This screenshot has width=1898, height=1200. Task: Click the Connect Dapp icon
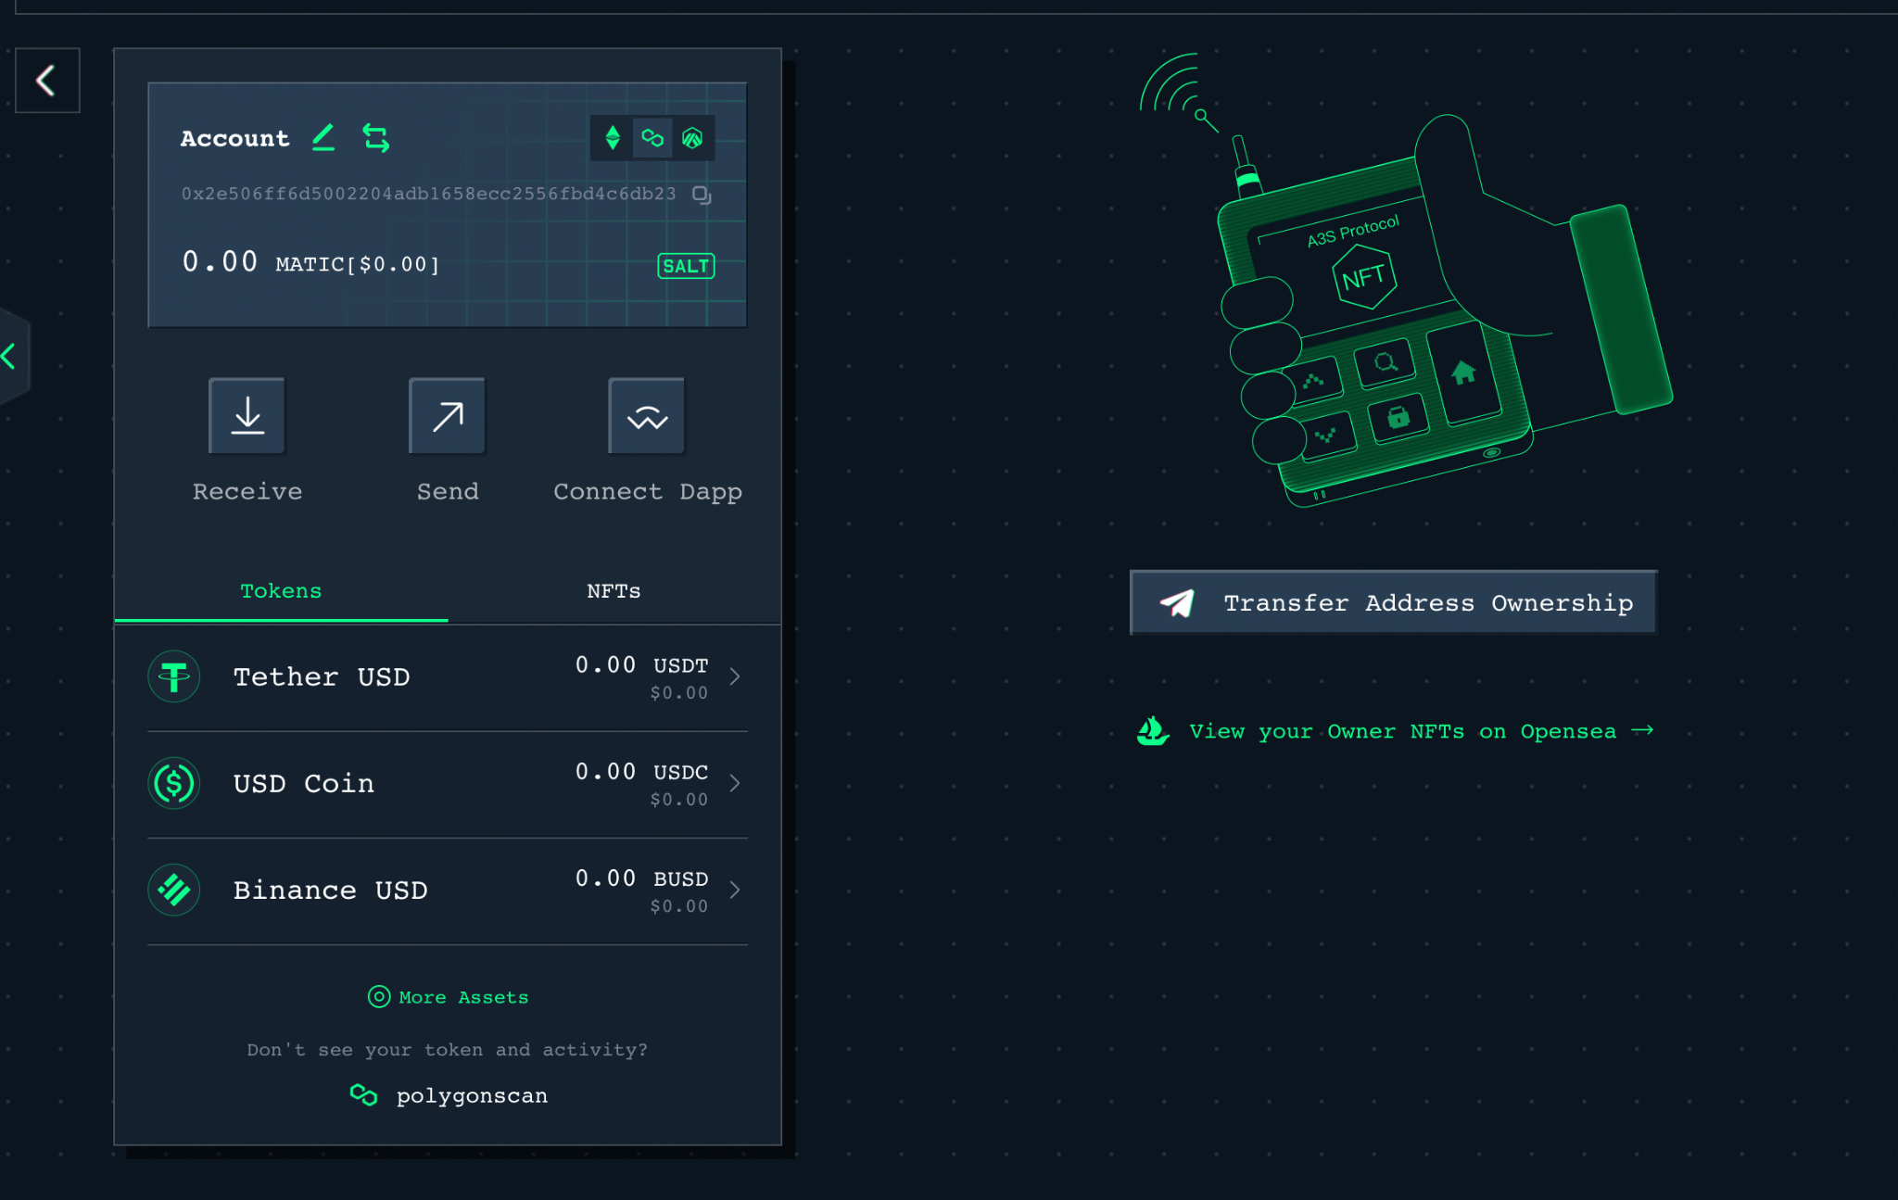(647, 417)
